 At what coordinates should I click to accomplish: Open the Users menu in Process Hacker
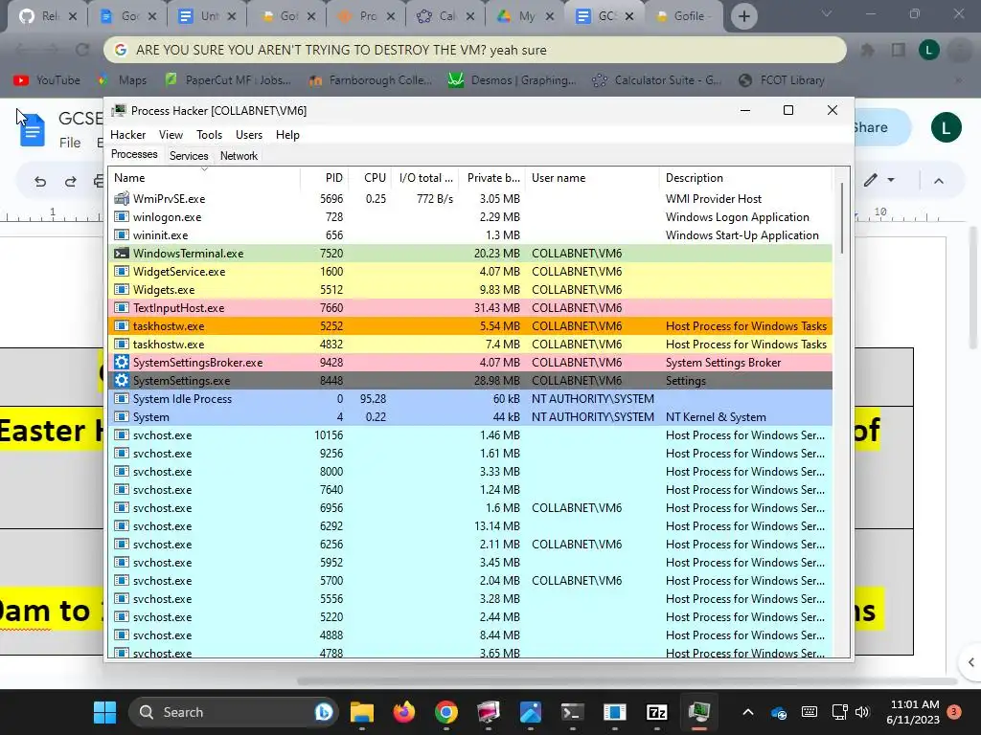[249, 134]
